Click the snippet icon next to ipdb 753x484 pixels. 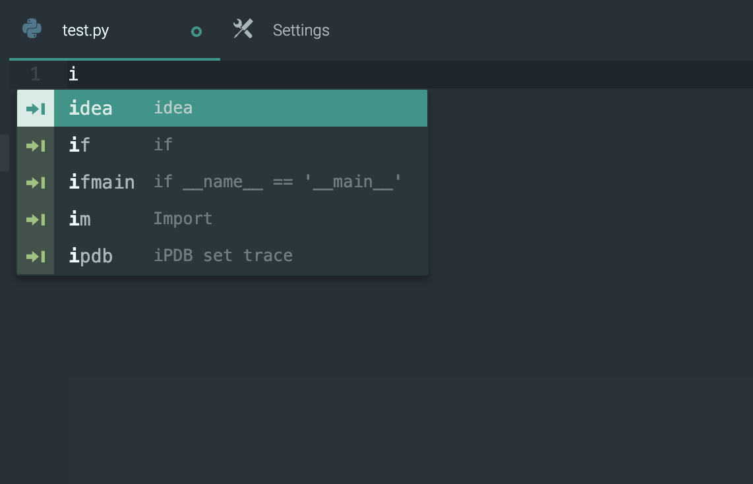click(x=36, y=256)
